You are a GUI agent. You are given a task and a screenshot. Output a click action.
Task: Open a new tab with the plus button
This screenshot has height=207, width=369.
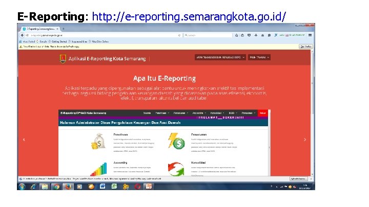coord(64,29)
